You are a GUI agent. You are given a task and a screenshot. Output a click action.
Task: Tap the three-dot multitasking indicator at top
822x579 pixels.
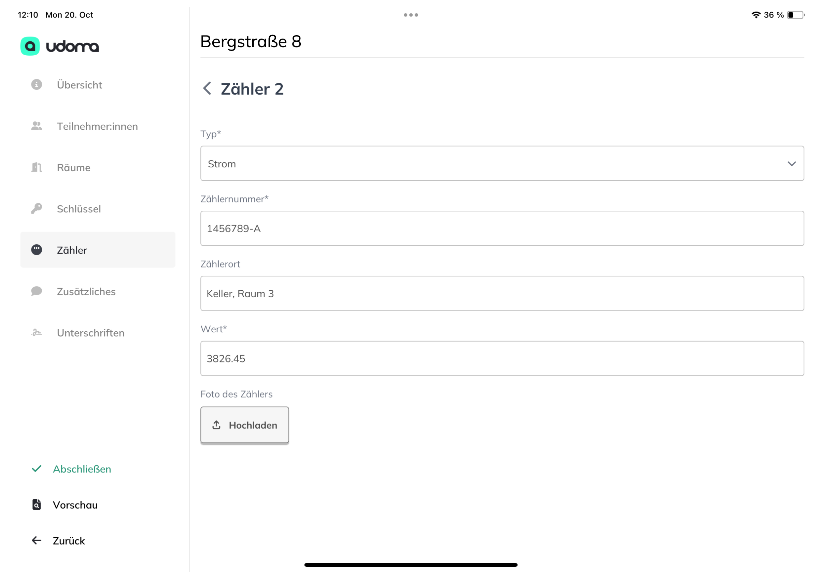[411, 15]
